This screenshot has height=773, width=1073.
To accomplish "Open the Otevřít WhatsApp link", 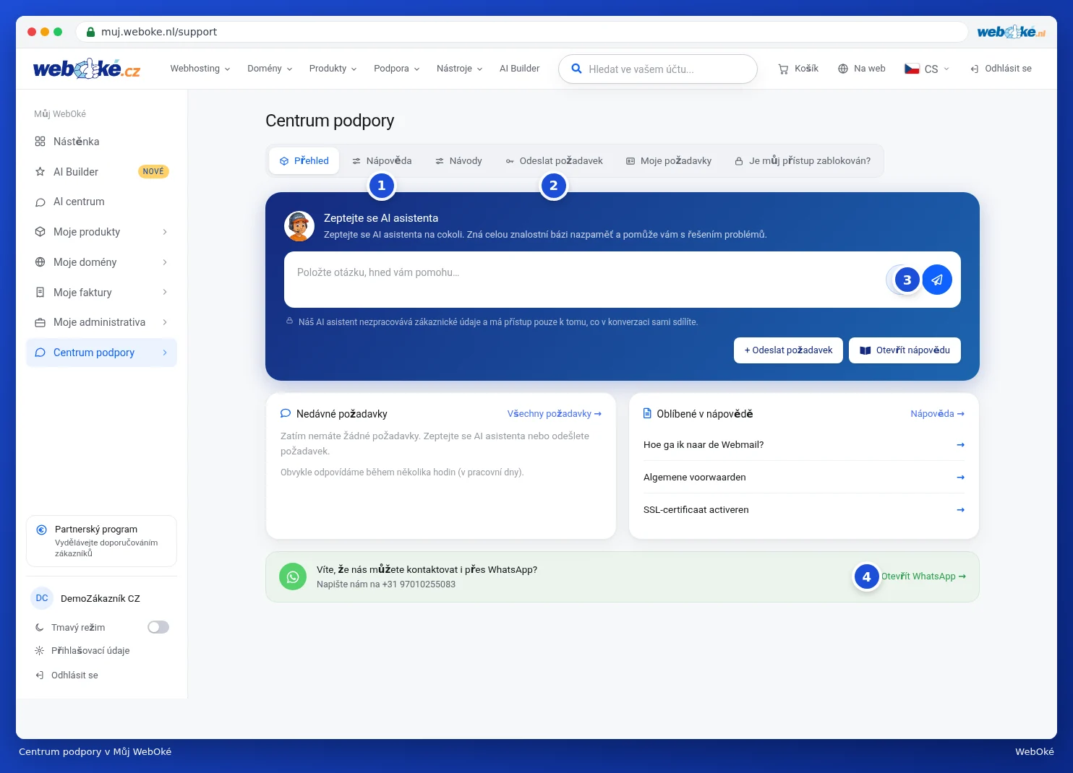I will point(923,576).
